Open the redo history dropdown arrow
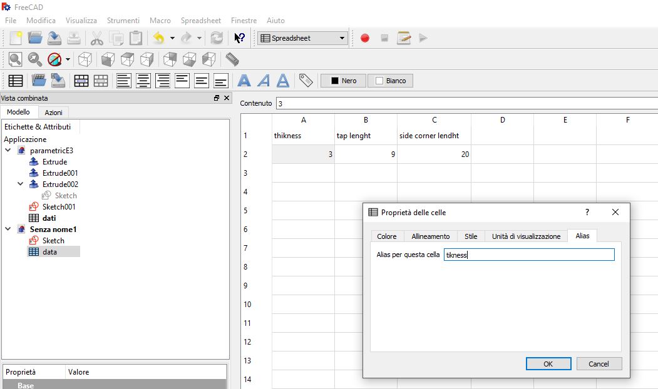658x389 pixels. click(x=199, y=38)
